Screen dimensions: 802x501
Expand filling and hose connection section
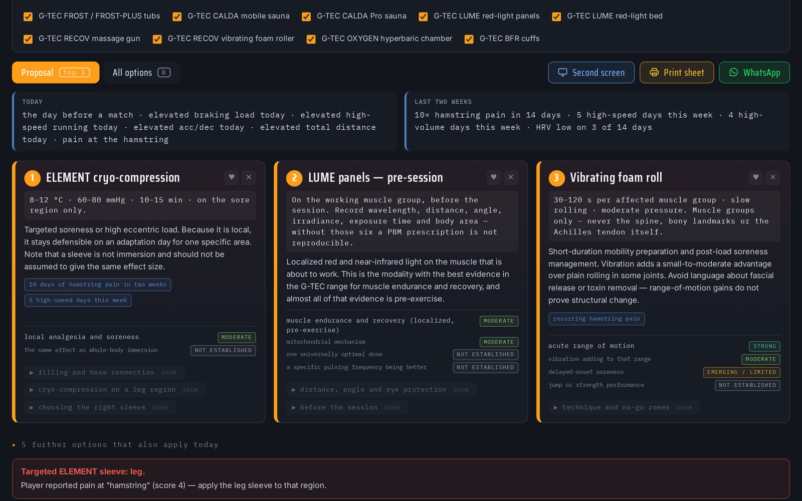pos(104,372)
